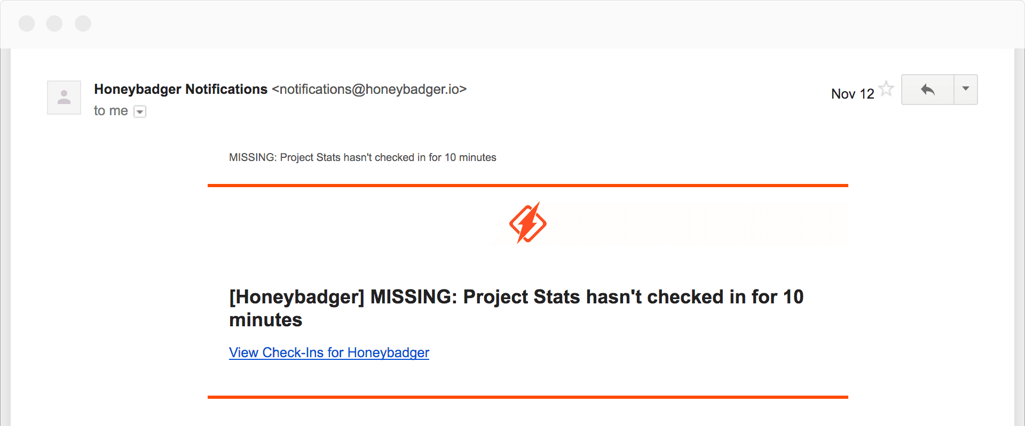Screen dimensions: 1025x426
Task: Click the middle minimize window dot
Action: click(x=54, y=23)
